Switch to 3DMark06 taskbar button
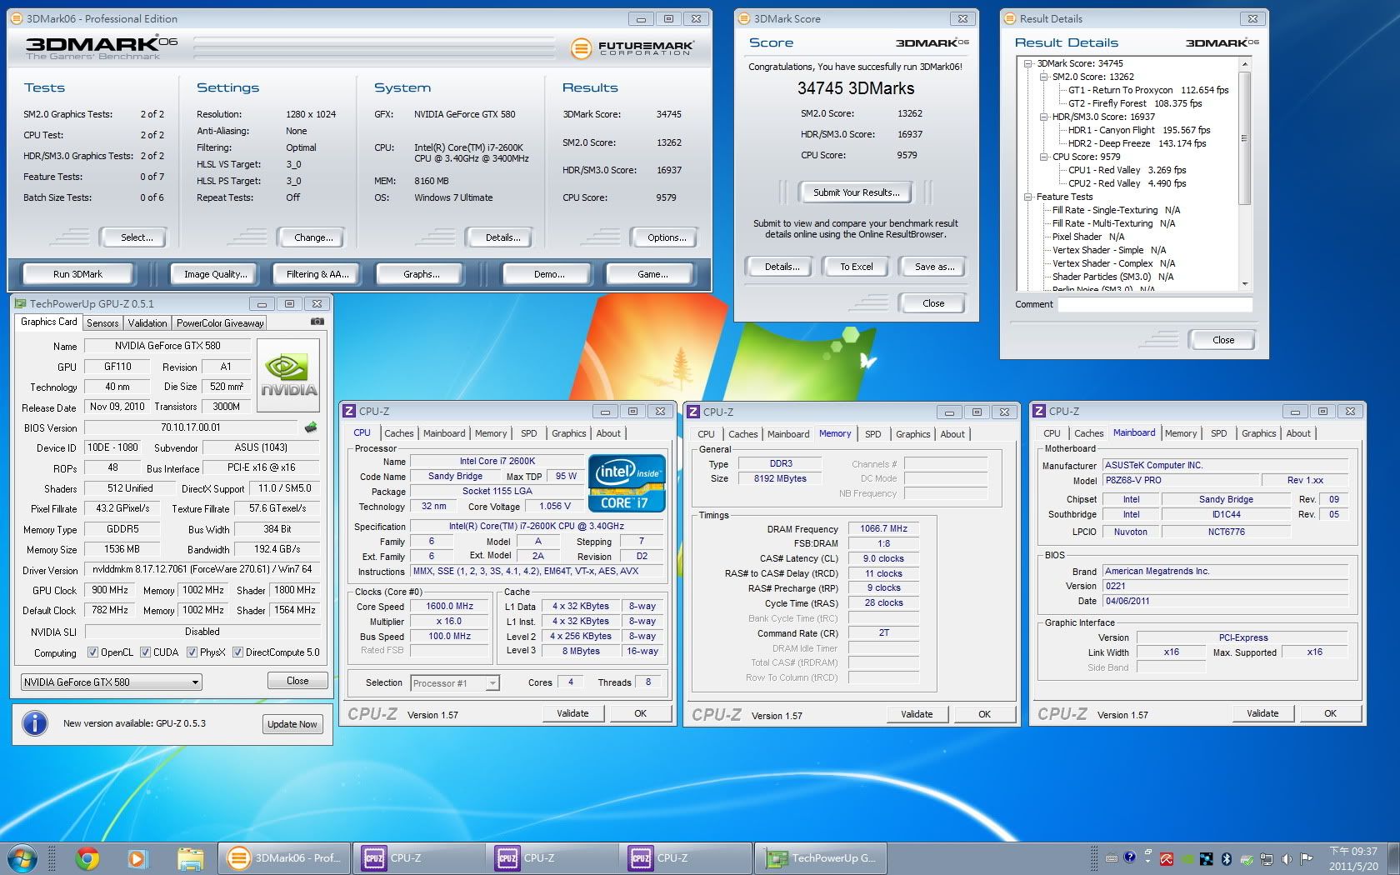Viewport: 1400px width, 875px height. coord(284,858)
